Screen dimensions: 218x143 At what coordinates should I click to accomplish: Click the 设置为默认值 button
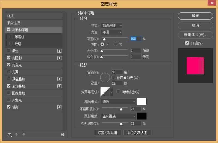107,133
